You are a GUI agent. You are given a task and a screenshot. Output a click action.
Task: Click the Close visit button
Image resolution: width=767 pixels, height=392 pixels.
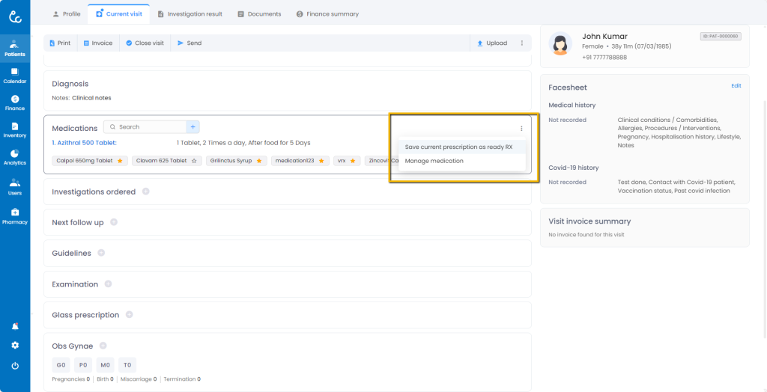coord(145,43)
